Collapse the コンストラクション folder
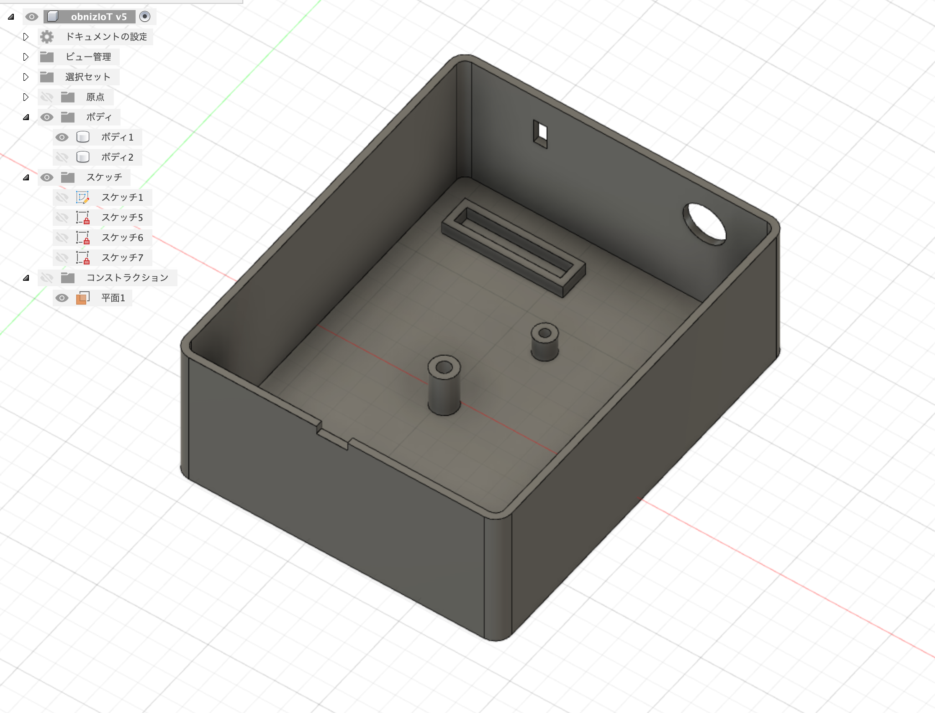The width and height of the screenshot is (935, 713). [26, 278]
